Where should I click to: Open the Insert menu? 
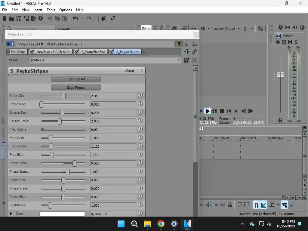[38, 10]
